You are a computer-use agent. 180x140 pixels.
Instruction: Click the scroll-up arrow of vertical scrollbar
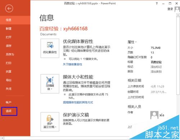click(x=178, y=15)
